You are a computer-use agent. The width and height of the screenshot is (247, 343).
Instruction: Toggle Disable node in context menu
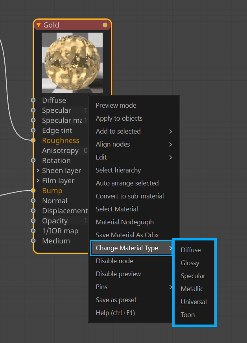[x=114, y=261]
